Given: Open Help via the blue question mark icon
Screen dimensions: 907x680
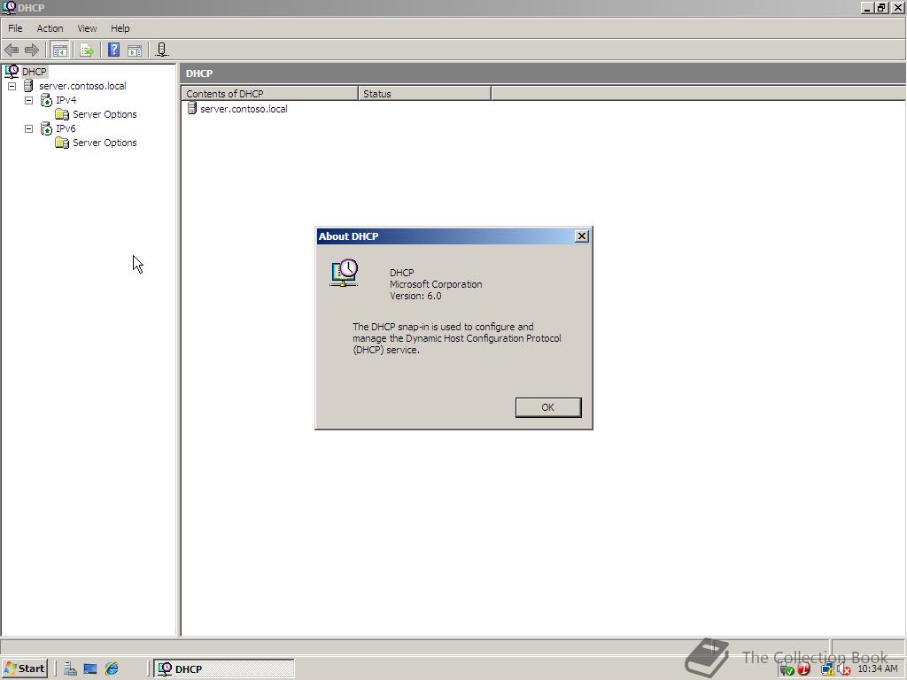Looking at the screenshot, I should click(114, 50).
